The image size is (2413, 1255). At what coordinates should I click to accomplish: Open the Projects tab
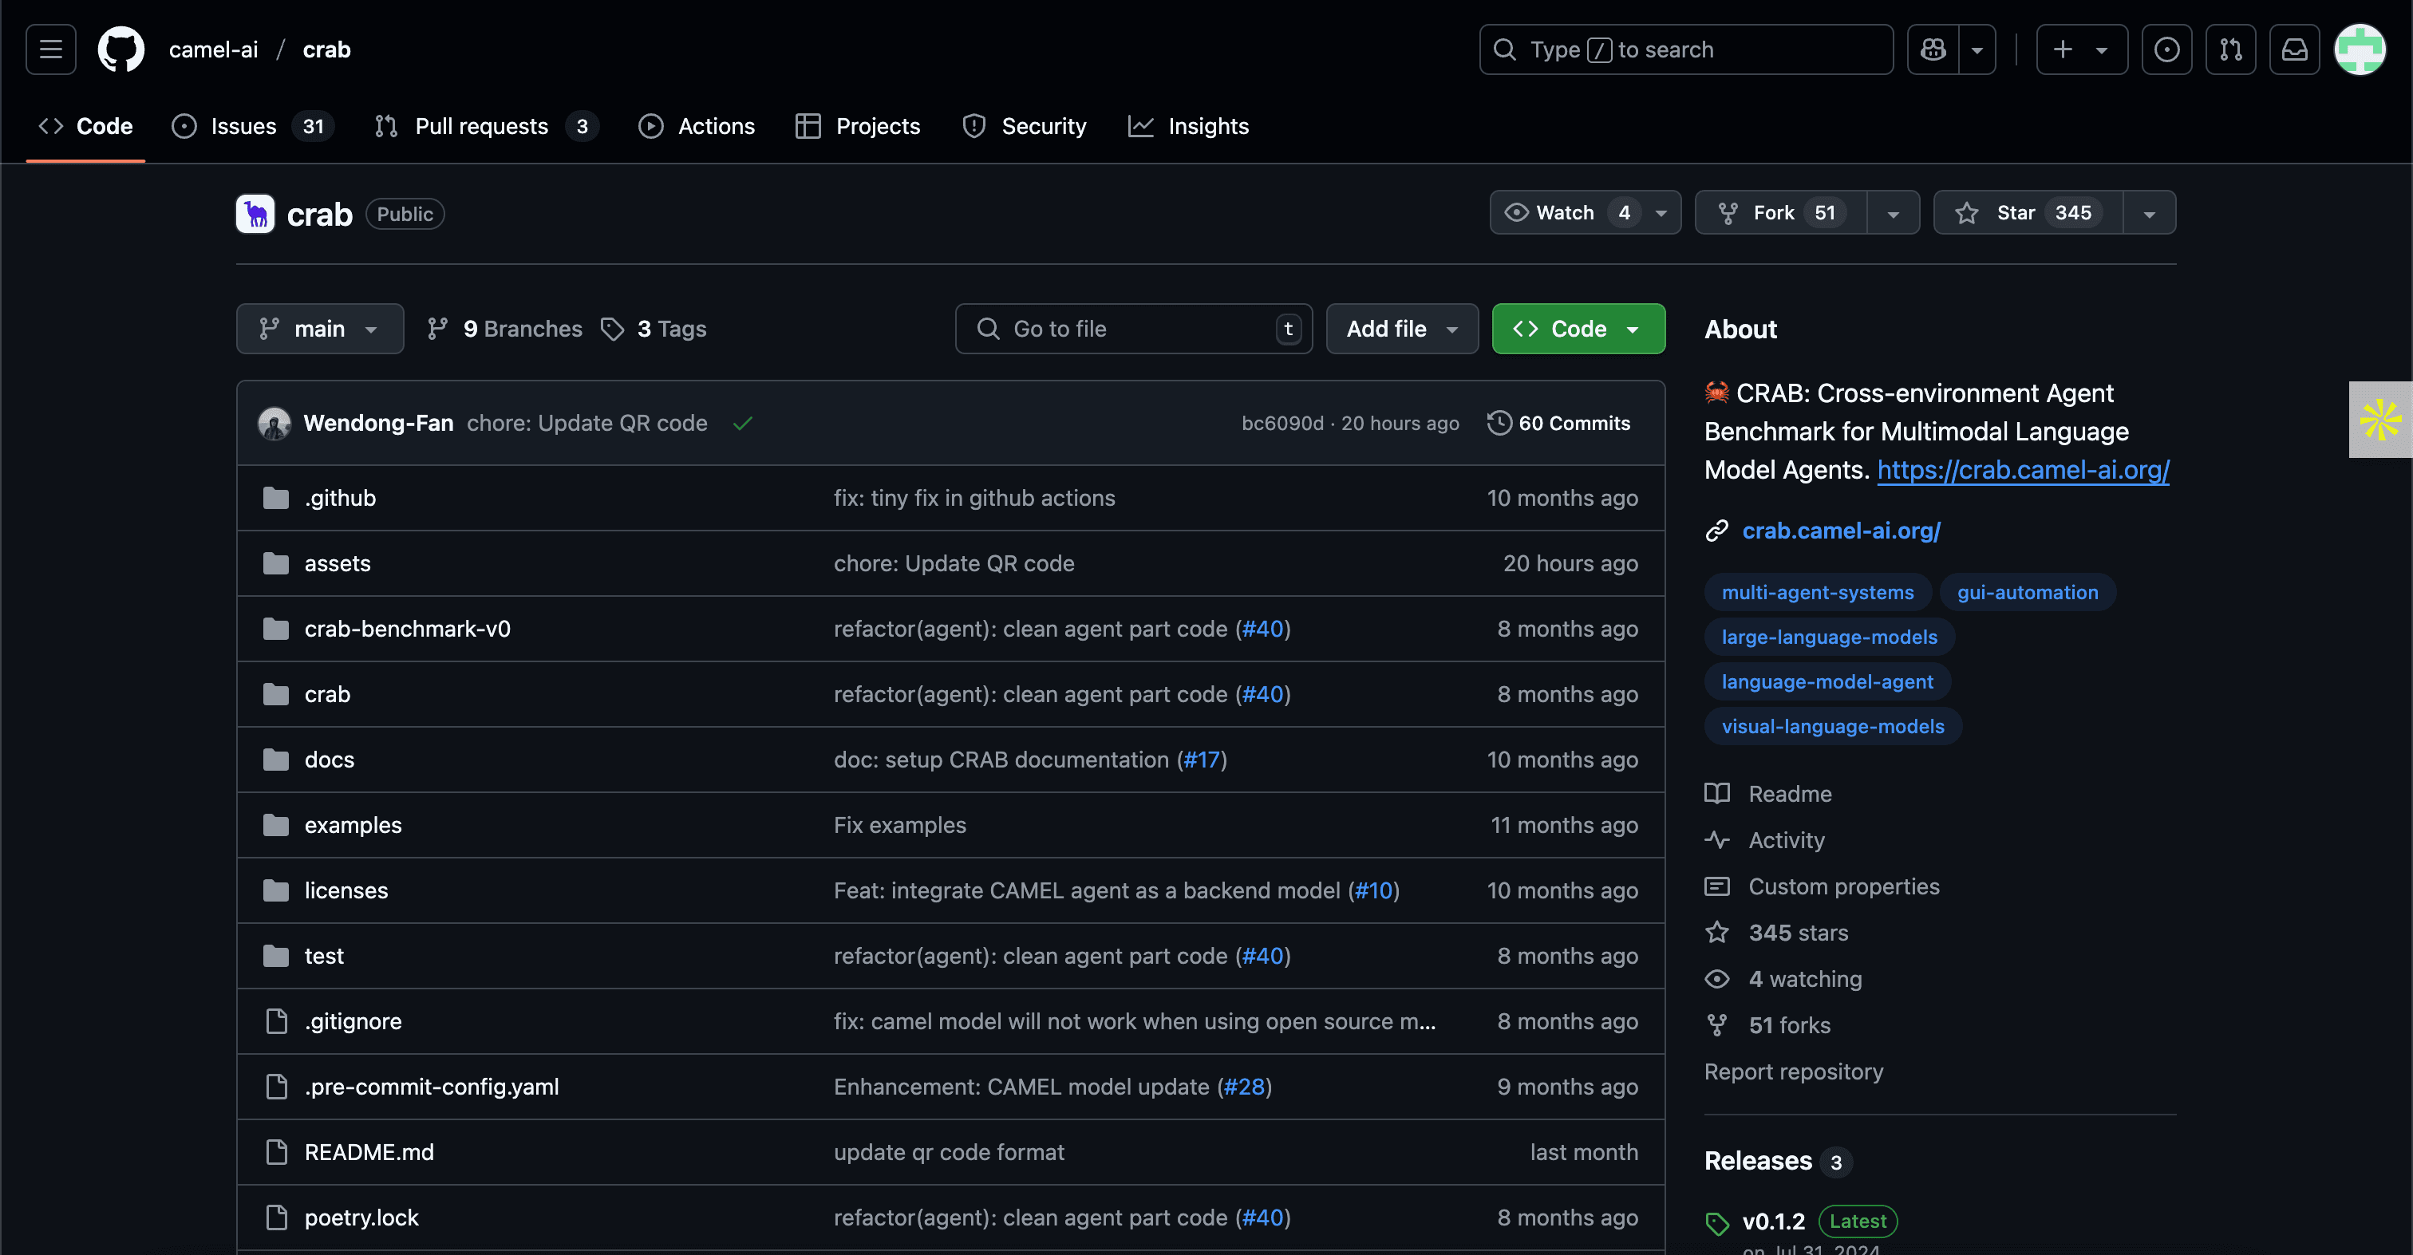(x=858, y=126)
